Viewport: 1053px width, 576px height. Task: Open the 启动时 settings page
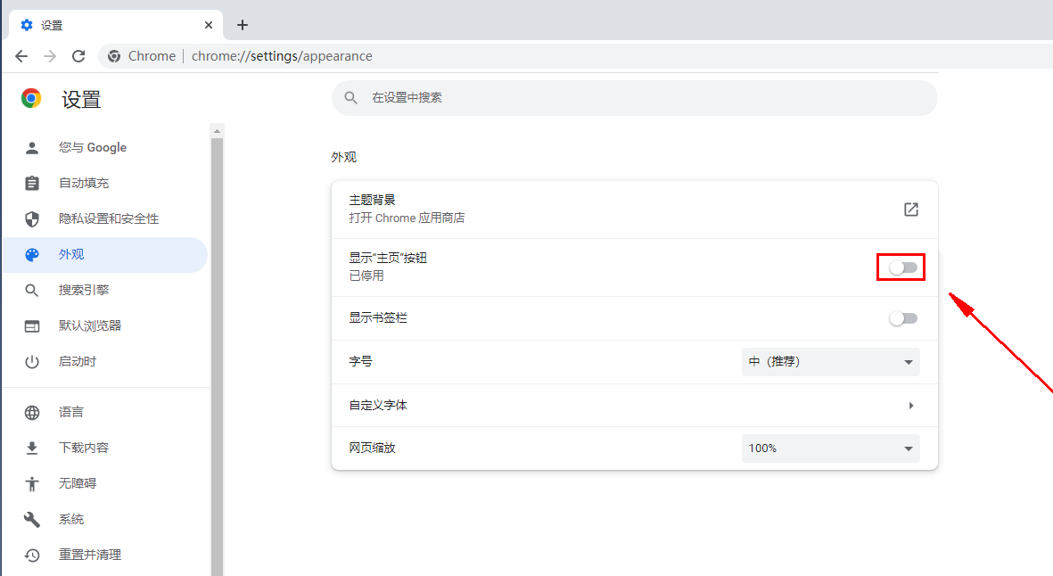coord(78,362)
